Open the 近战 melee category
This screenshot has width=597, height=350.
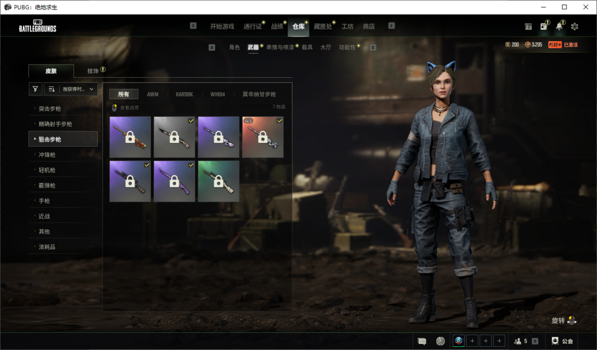point(63,216)
